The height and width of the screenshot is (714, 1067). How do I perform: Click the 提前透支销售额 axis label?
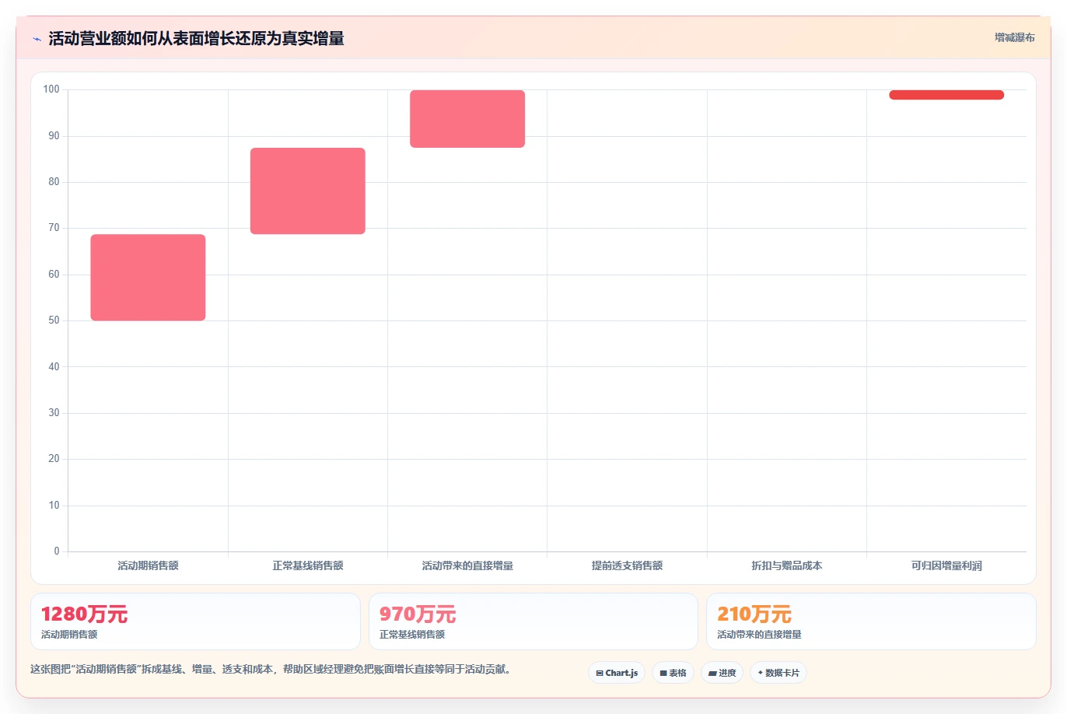pyautogui.click(x=627, y=565)
